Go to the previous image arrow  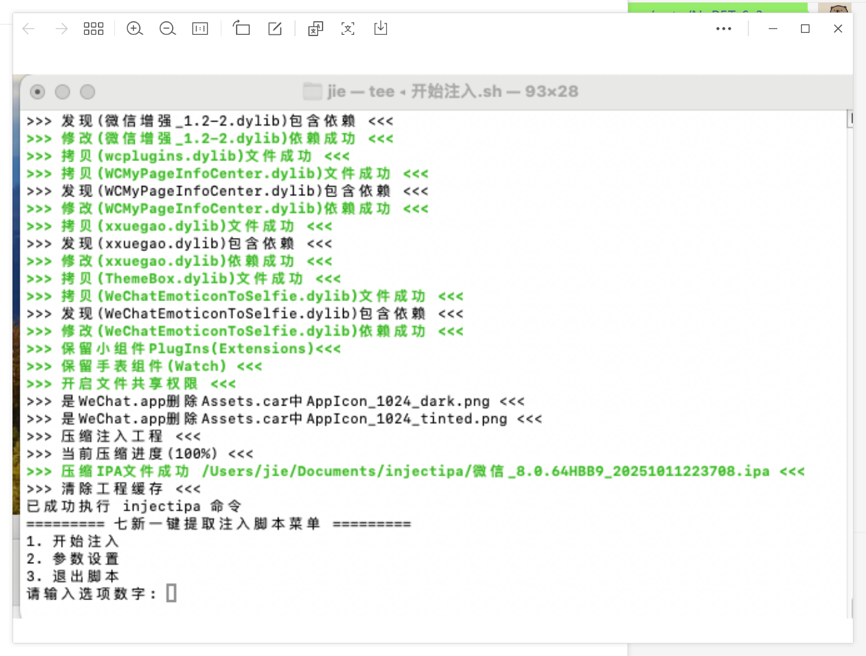click(28, 28)
